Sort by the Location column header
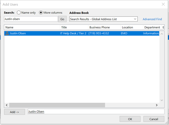The width and height of the screenshot is (169, 125). (x=132, y=27)
